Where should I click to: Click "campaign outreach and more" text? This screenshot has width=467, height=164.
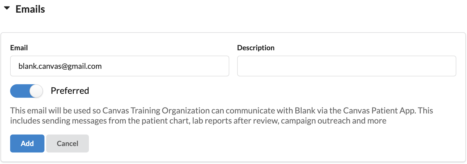(x=333, y=121)
